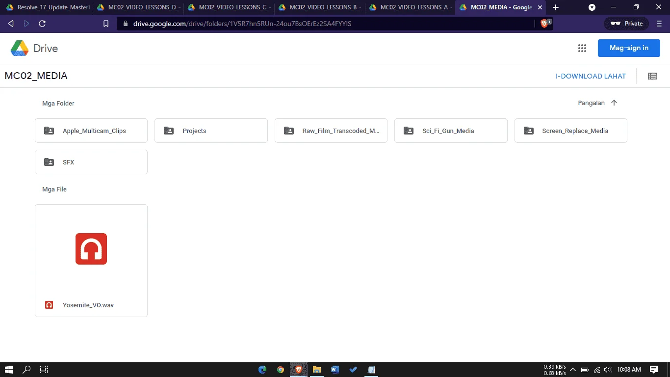
Task: Open the blue checkmark To Do app
Action: click(x=353, y=370)
